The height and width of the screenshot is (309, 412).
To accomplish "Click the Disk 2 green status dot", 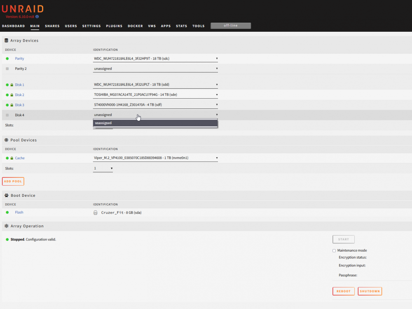I will click(7, 95).
